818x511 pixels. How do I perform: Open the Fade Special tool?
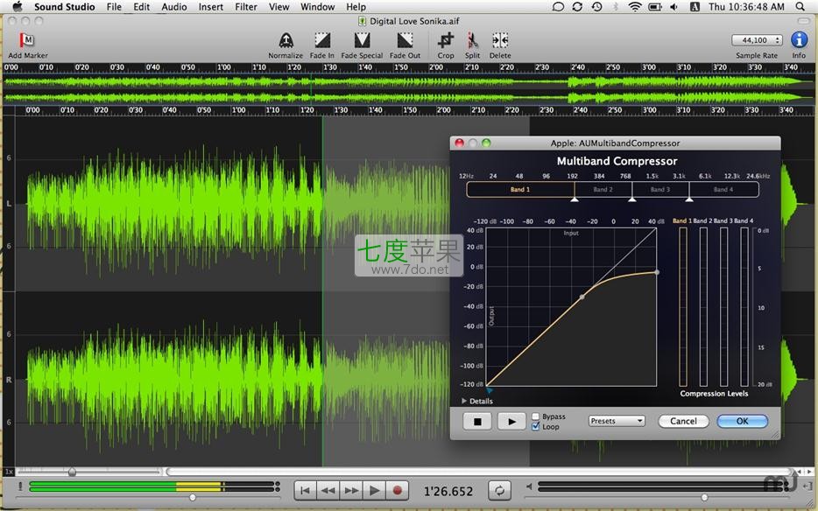362,41
